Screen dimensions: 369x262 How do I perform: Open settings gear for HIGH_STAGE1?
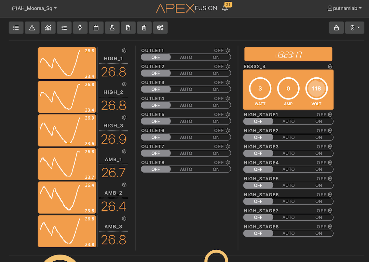(x=330, y=114)
